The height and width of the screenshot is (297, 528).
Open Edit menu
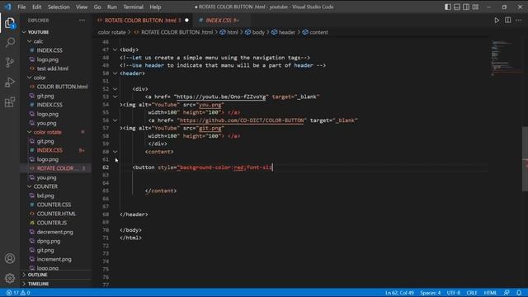point(36,7)
